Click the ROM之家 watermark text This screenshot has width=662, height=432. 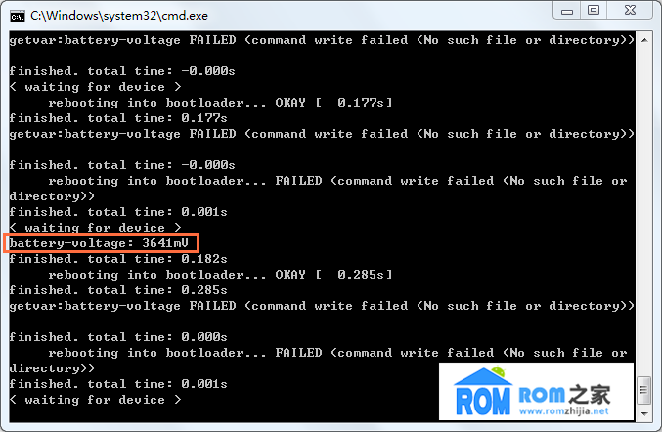coord(564,395)
